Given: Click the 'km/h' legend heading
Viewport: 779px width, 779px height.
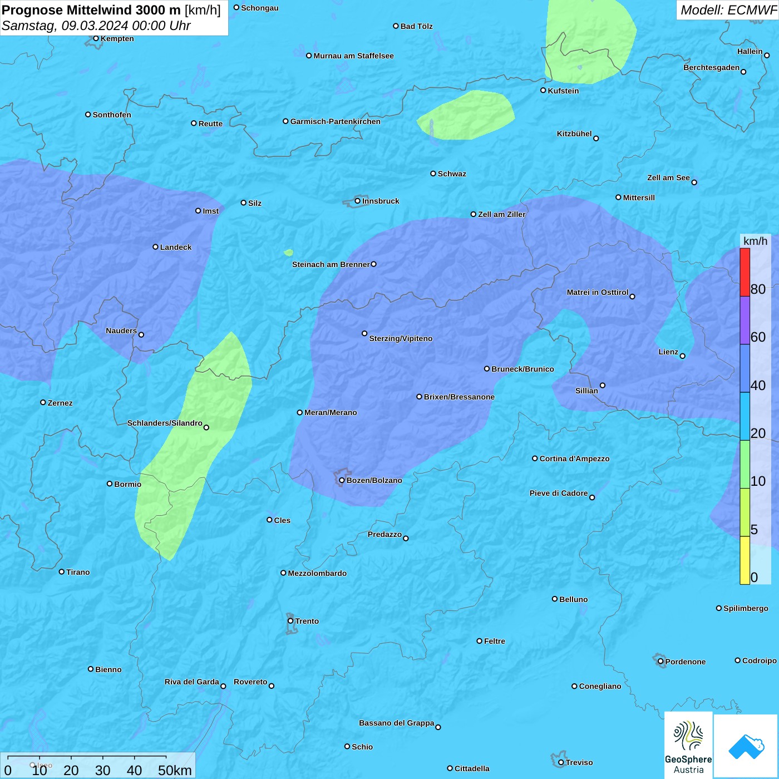Looking at the screenshot, I should click(x=755, y=241).
